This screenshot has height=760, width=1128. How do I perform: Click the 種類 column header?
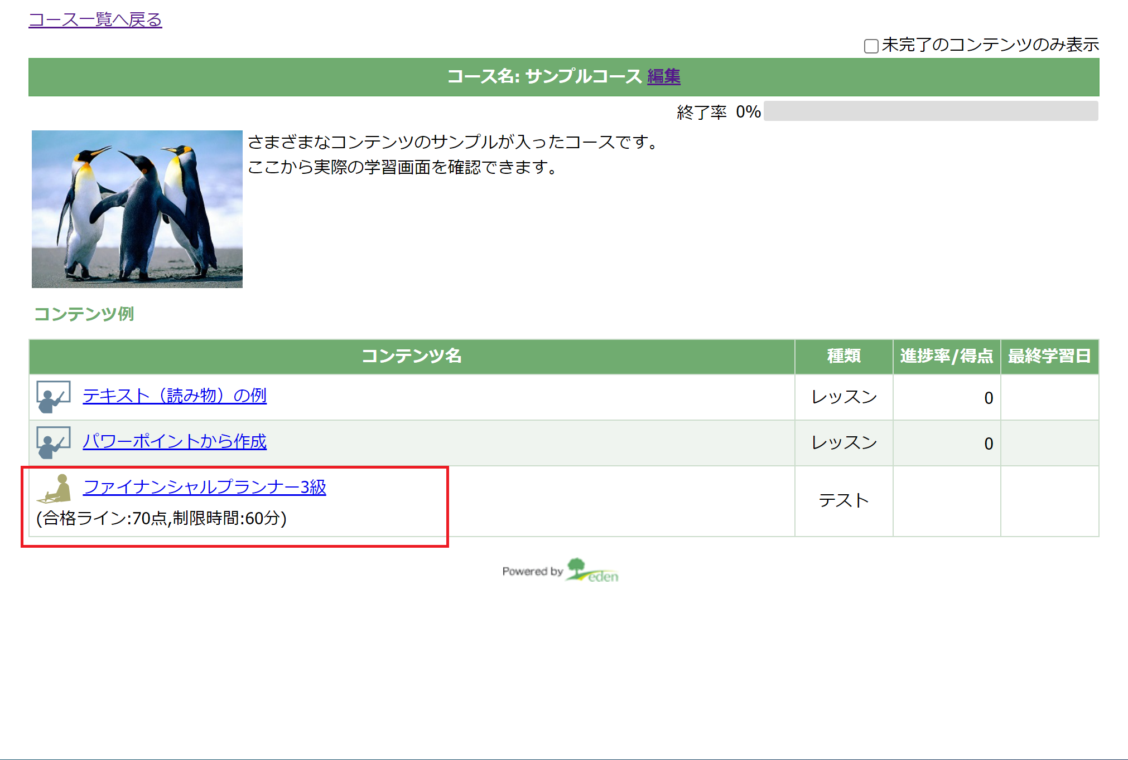click(844, 357)
